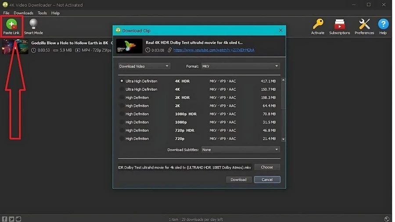Click the 5.9 MB size text
Image resolution: width=395 pixels, height=222 pixels.
66,50
